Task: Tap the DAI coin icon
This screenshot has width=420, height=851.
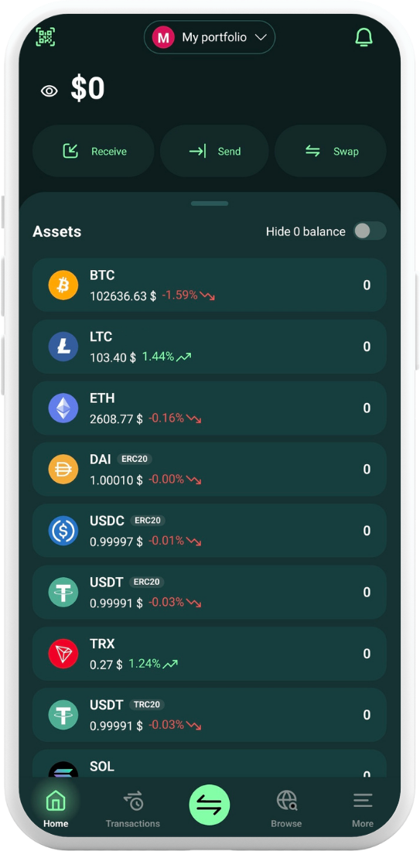Action: coord(63,469)
